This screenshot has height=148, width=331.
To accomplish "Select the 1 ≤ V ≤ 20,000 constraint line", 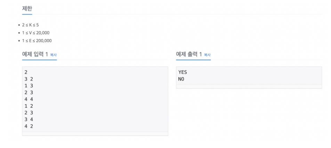I will (36, 33).
